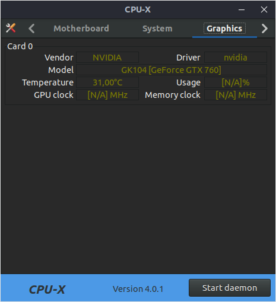Click the left tab scroll arrow

pos(31,28)
